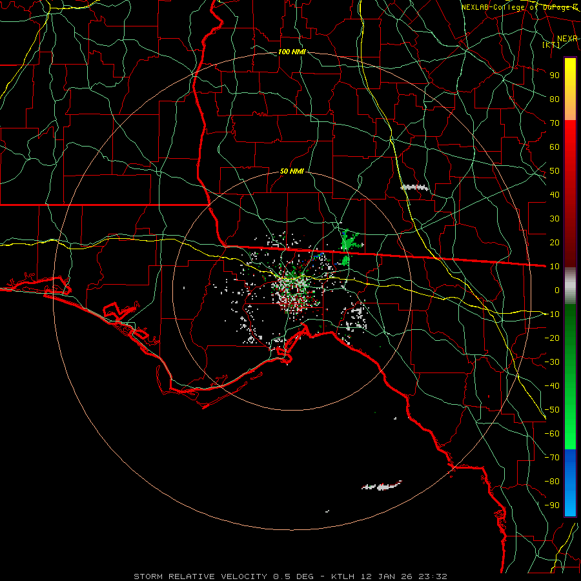Click the positive 60 scale value
Viewport: 581px width, 581px height.
[x=555, y=147]
